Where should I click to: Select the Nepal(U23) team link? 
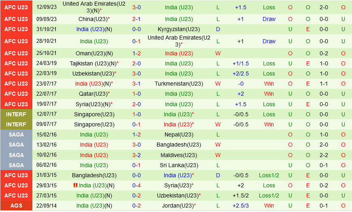tap(179, 134)
